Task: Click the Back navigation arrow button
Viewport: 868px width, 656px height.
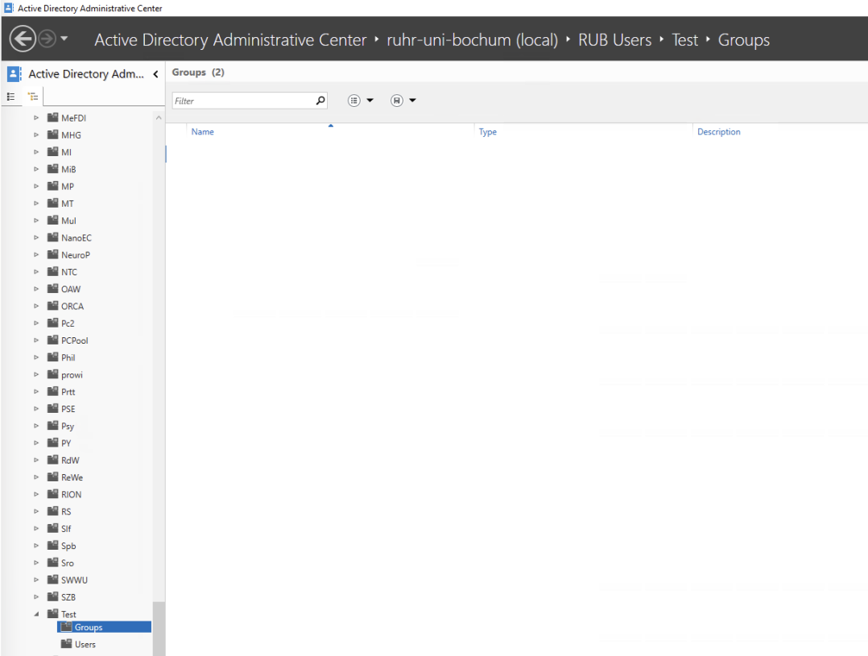Action: [23, 39]
